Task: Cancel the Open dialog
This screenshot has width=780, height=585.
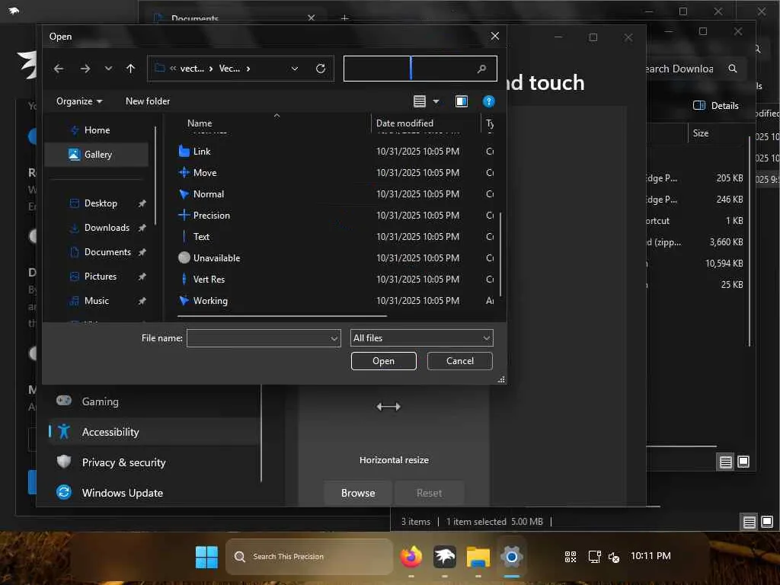Action: (459, 361)
